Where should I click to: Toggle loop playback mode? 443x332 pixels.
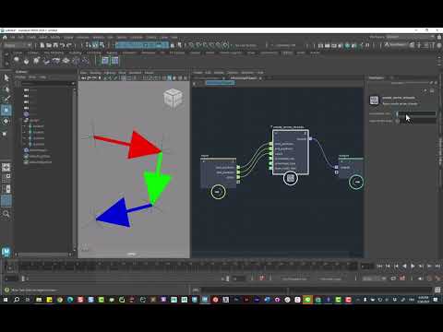point(393,279)
